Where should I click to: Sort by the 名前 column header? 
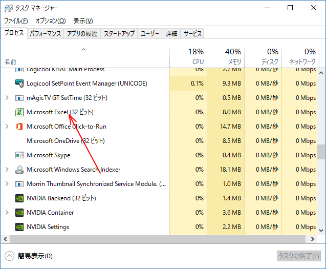85,56
